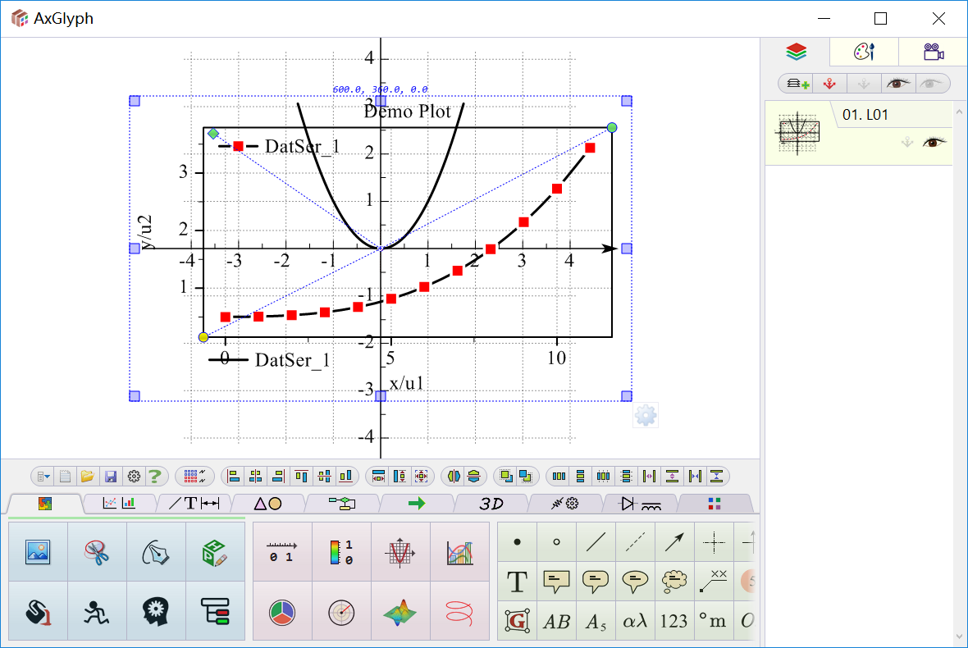Insert a rectangular callout note

(x=556, y=582)
